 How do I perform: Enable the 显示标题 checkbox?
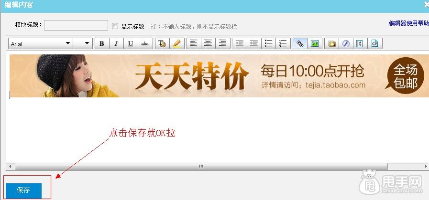115,26
